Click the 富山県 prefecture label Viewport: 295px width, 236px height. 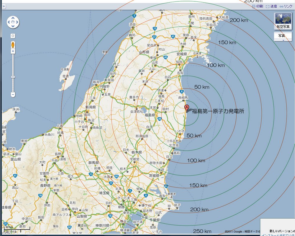point(16,159)
